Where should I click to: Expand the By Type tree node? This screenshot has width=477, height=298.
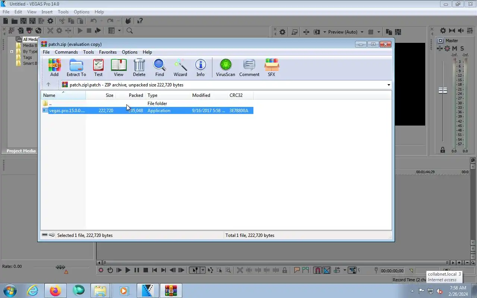click(x=12, y=51)
